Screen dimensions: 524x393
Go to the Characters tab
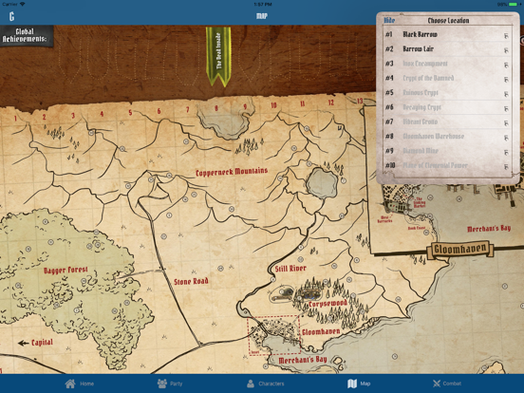266,384
